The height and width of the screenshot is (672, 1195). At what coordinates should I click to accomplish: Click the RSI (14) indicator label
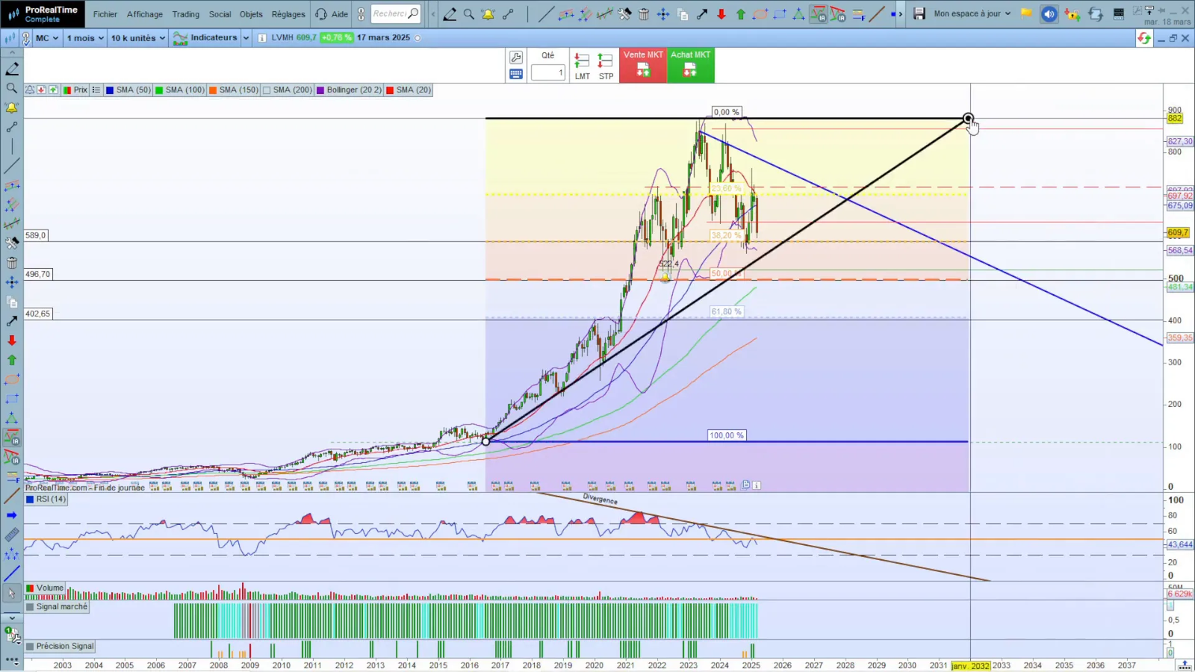(x=46, y=499)
